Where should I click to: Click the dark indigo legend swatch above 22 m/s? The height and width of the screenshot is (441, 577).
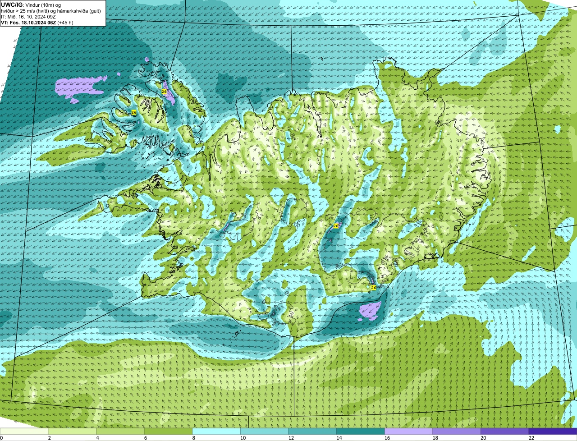(553, 432)
